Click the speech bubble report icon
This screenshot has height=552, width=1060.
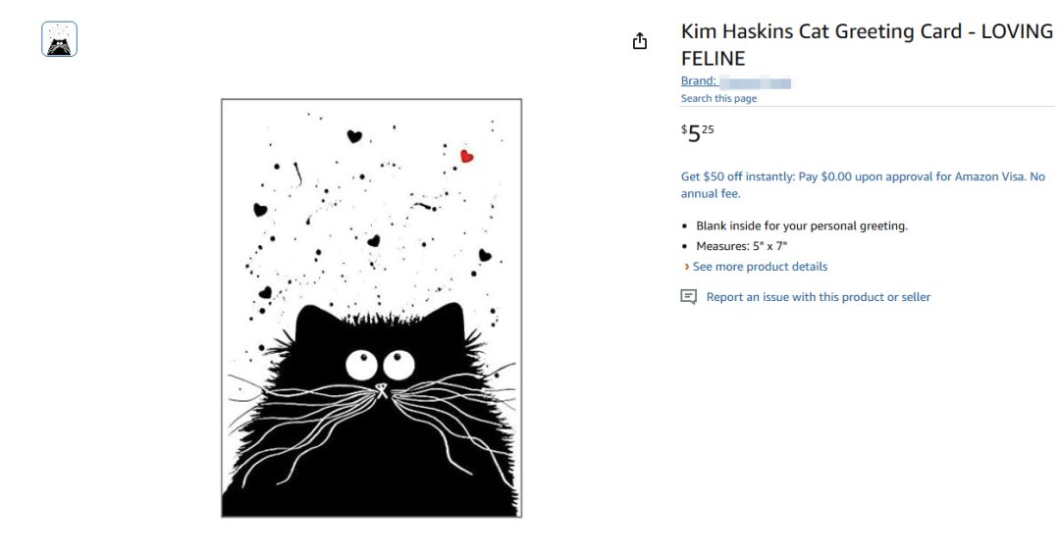pos(688,297)
